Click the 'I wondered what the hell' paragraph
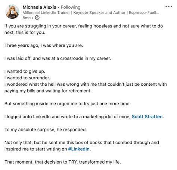This screenshot has height=170, width=177. [x=86, y=88]
